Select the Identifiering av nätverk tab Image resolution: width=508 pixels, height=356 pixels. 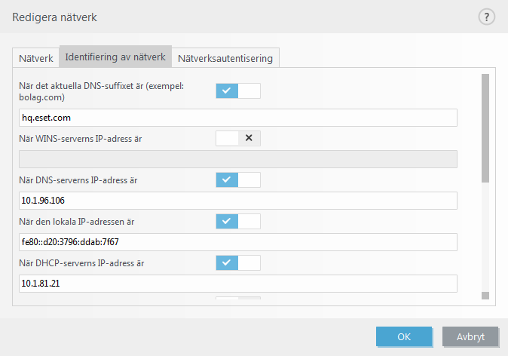pos(116,57)
